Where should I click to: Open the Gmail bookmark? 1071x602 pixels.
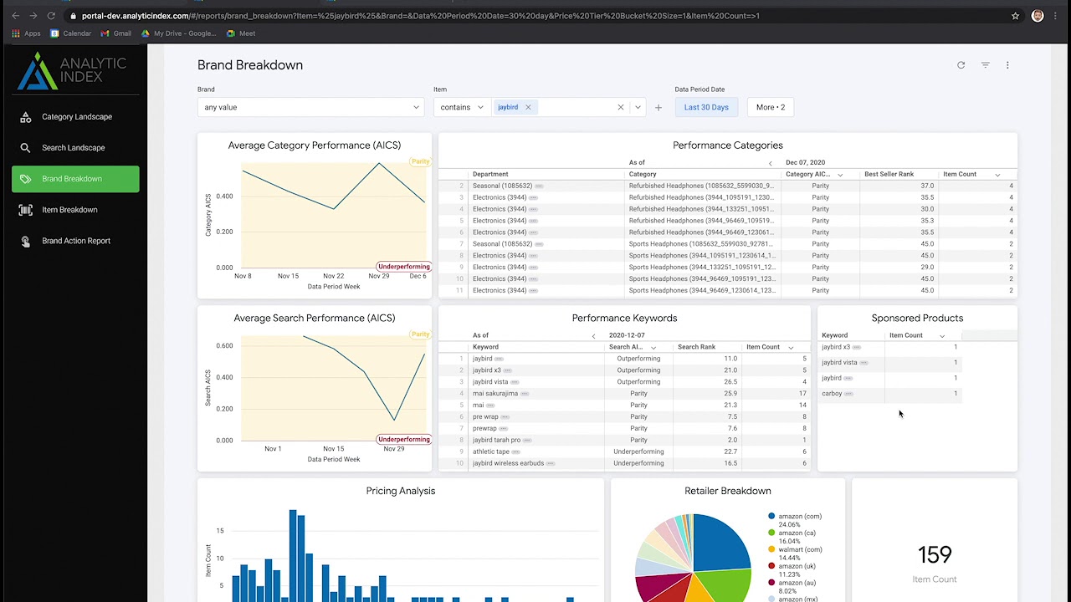[115, 33]
